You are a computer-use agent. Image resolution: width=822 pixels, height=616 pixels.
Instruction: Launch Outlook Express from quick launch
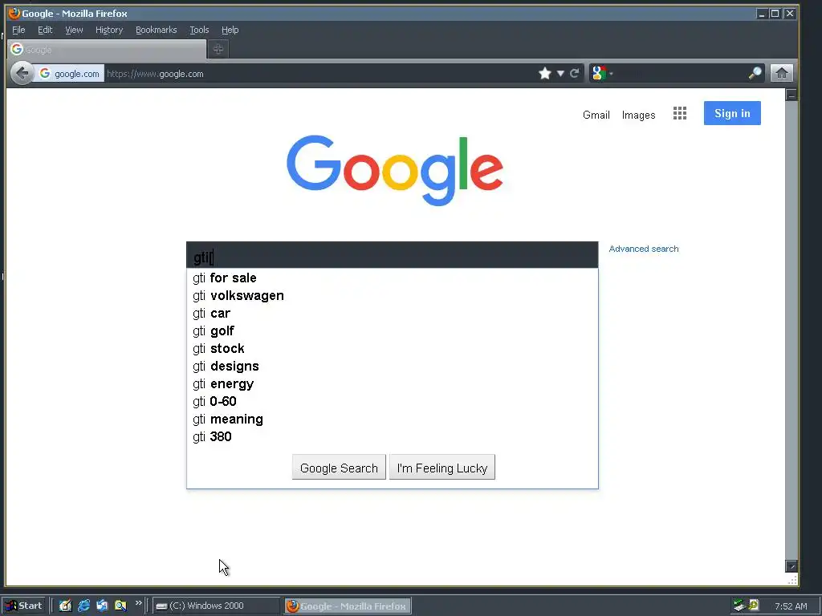pos(102,606)
